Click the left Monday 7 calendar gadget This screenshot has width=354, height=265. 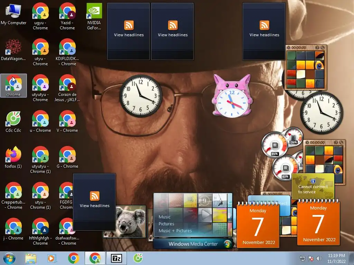click(x=258, y=224)
